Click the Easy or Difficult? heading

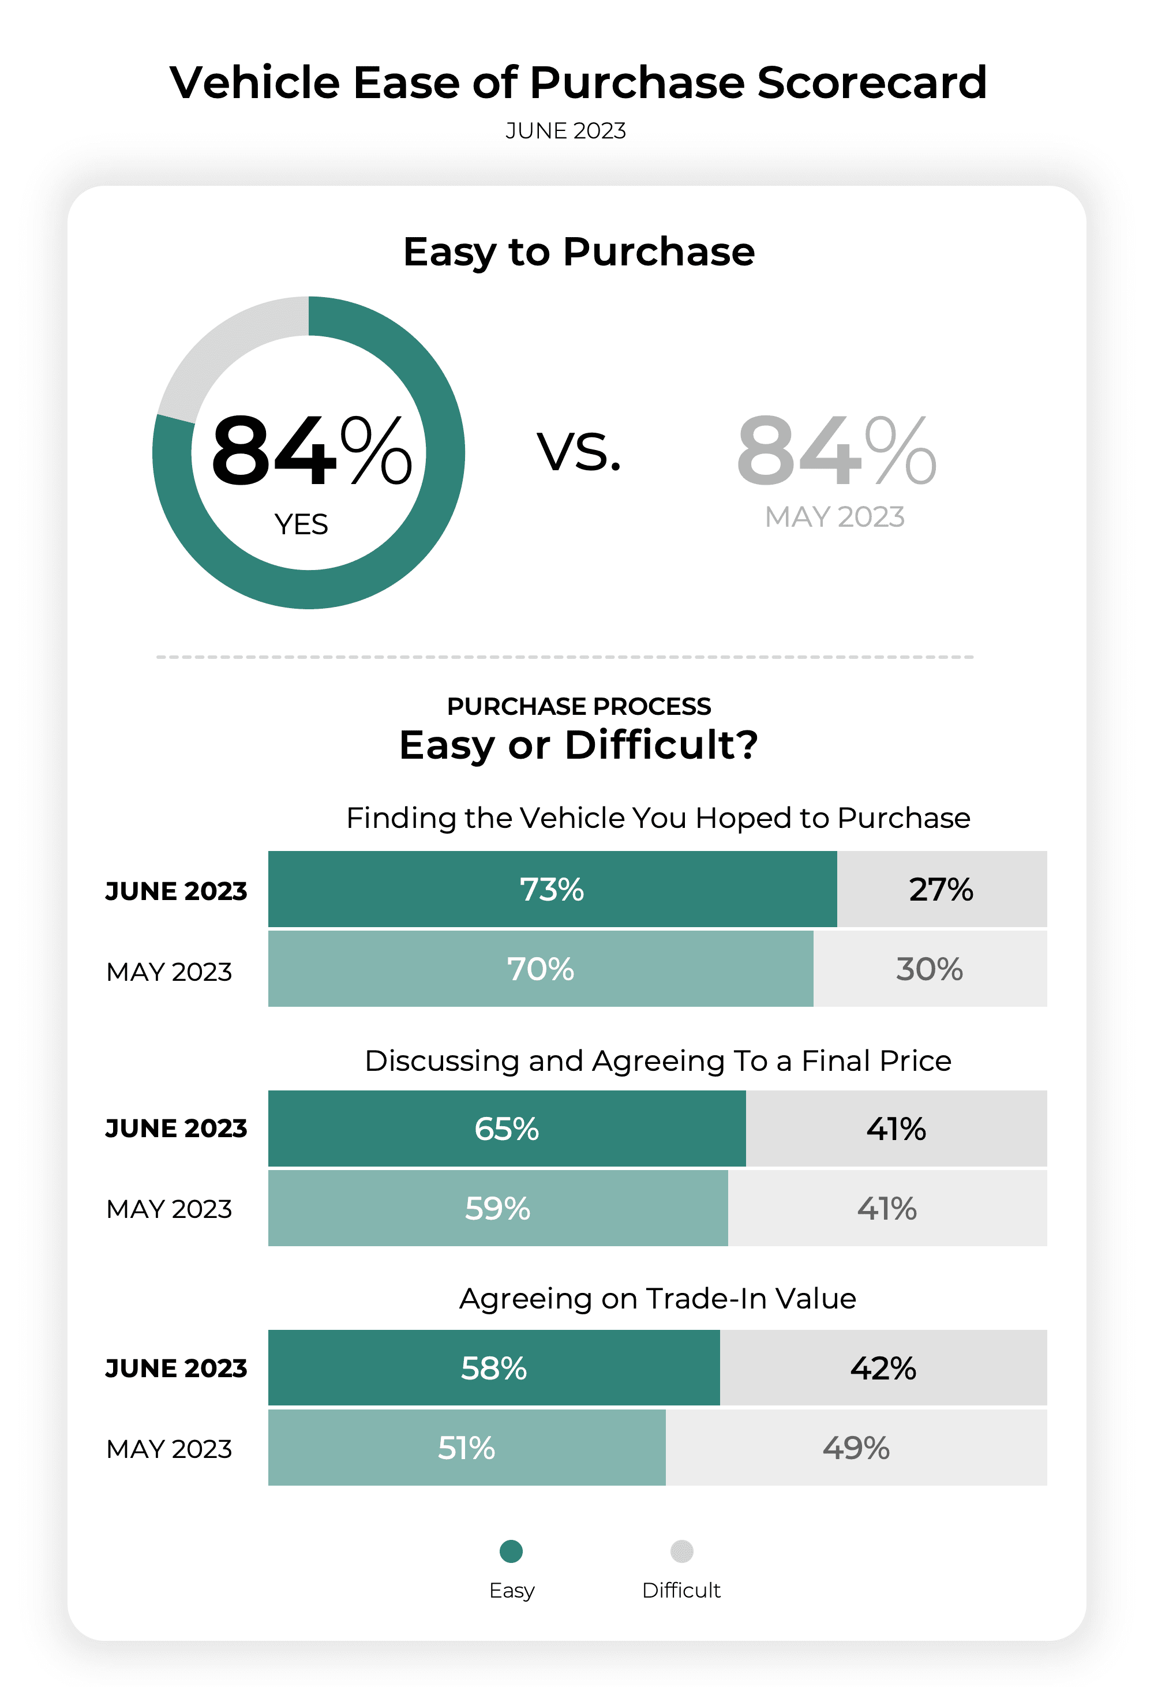pyautogui.click(x=579, y=745)
